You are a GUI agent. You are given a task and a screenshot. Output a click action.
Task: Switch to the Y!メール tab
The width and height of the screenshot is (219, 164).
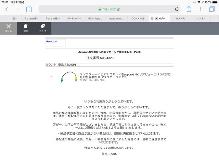(x=180, y=18)
